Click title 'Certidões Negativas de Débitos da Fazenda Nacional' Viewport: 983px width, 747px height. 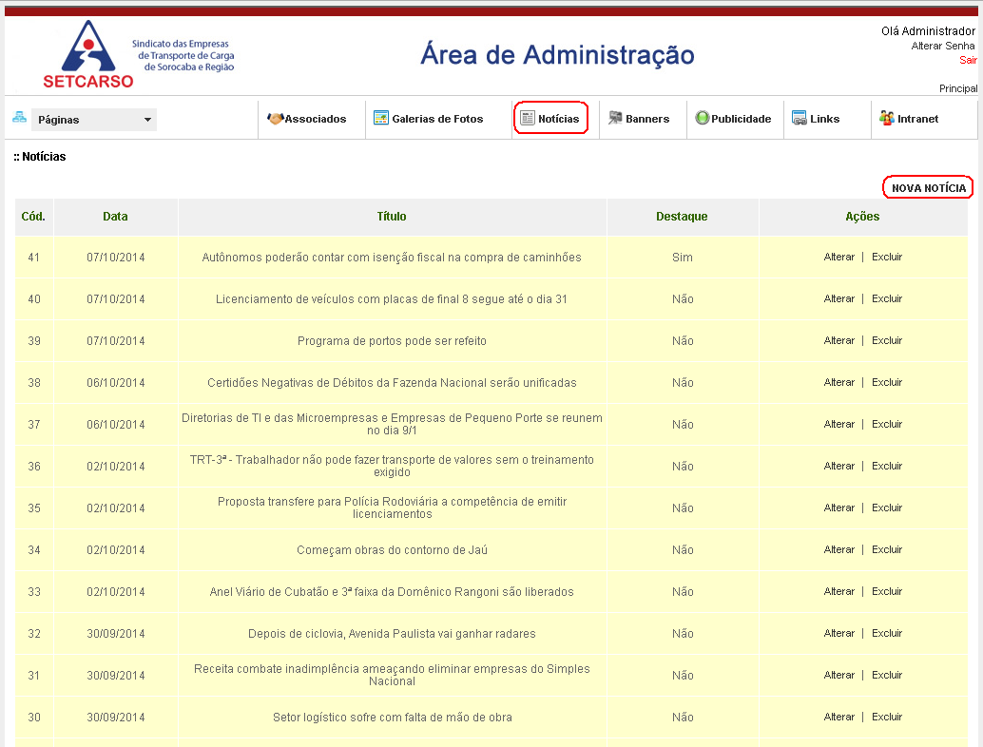tap(392, 383)
